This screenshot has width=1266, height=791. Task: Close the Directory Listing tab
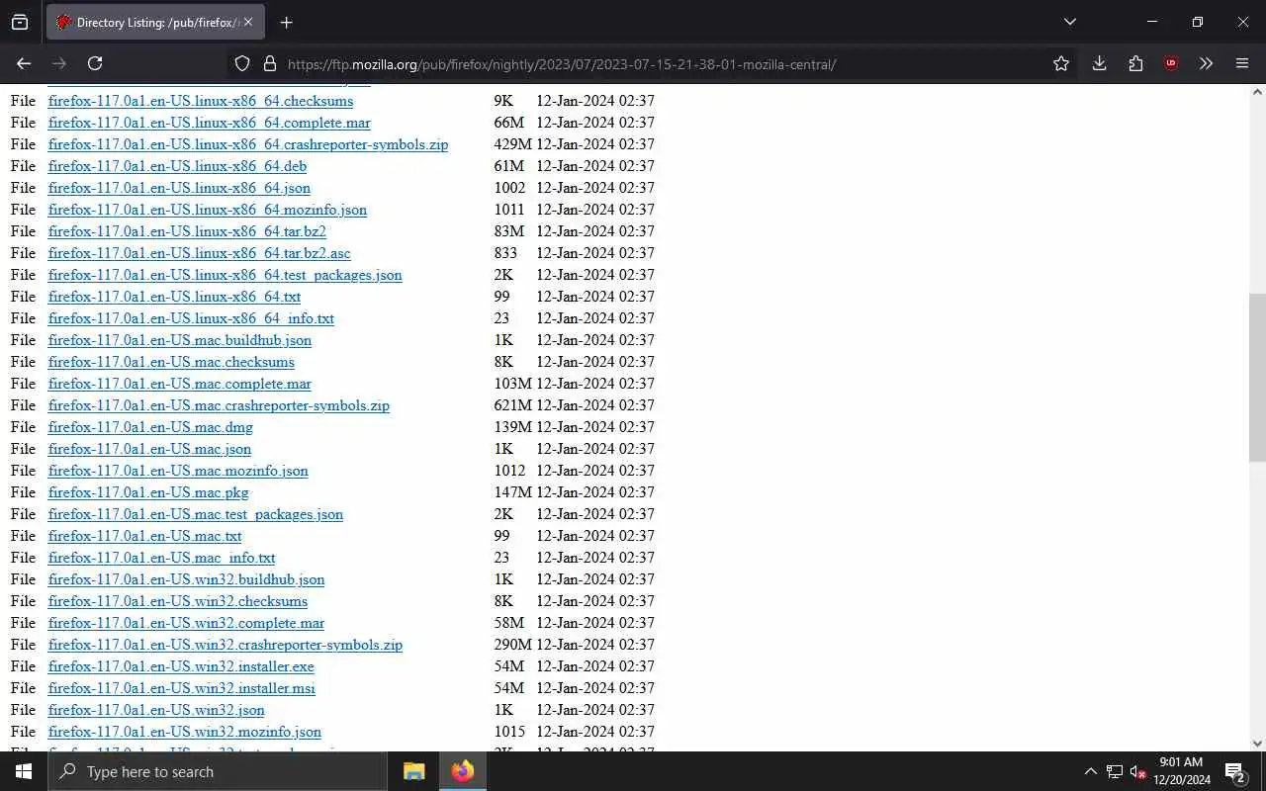(x=247, y=22)
